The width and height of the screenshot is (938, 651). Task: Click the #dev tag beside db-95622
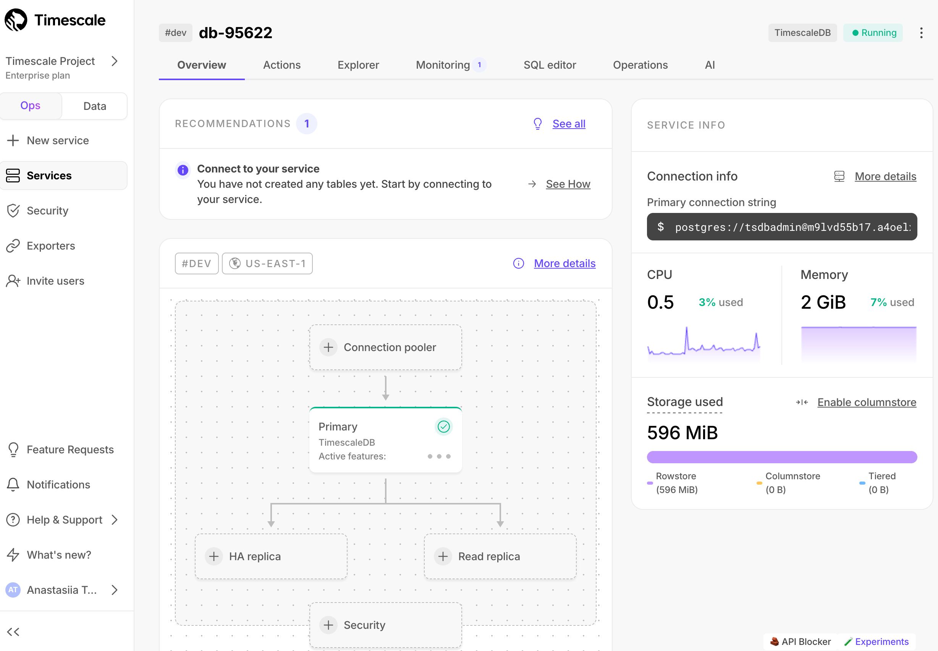click(x=176, y=33)
